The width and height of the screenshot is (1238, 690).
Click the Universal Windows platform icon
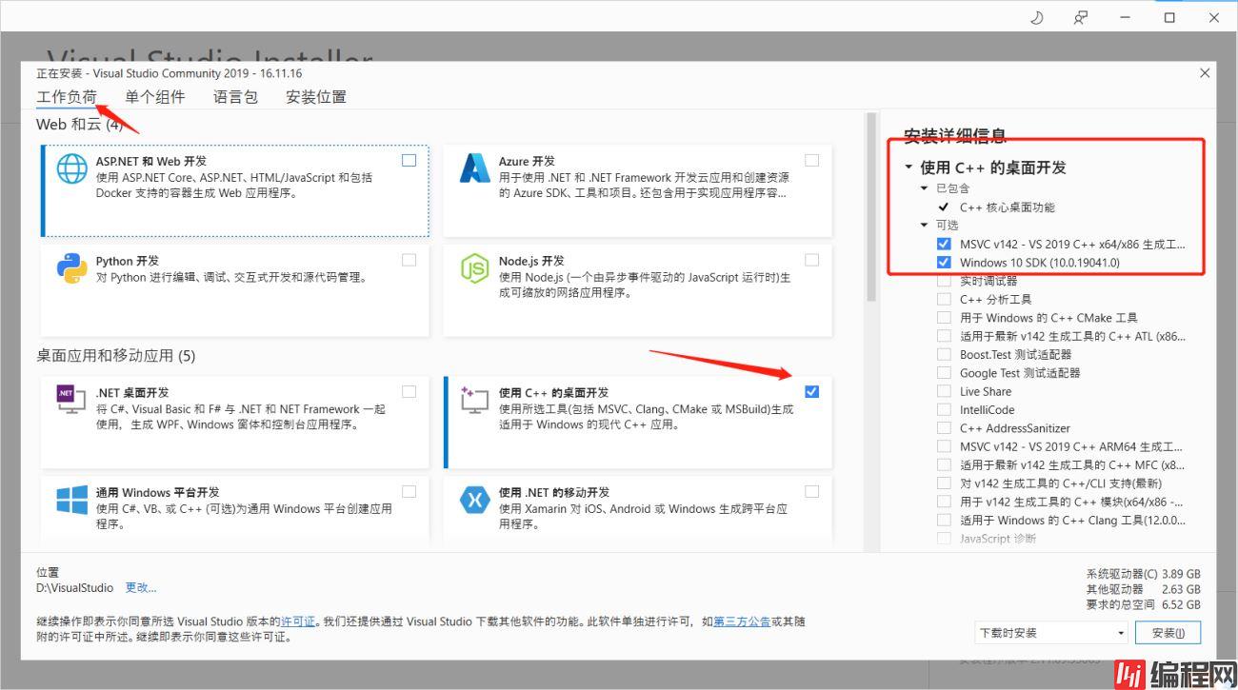(72, 500)
